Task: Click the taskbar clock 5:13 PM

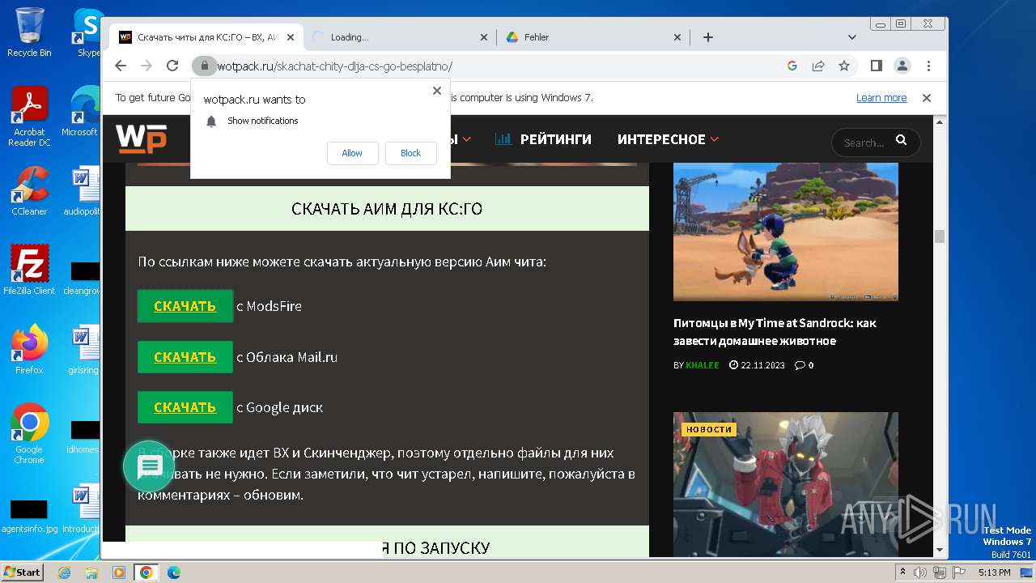Action: coord(994,572)
